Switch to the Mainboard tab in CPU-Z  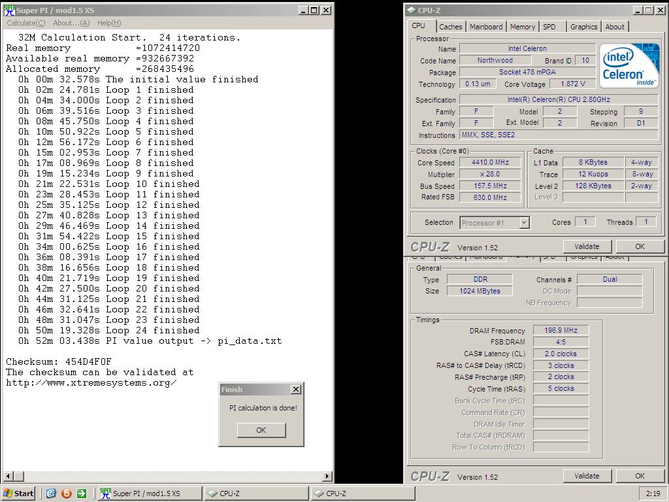click(x=486, y=27)
